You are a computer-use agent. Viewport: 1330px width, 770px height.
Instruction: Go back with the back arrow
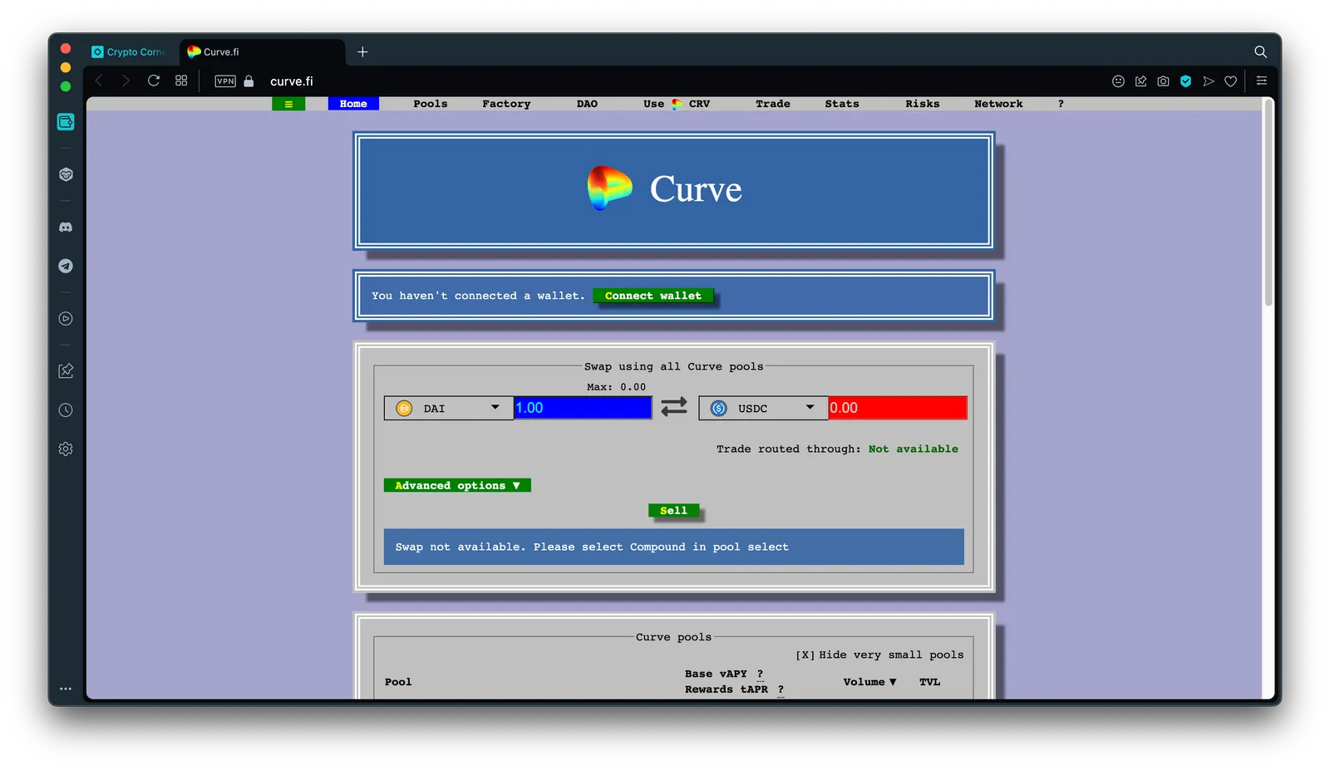pos(99,81)
